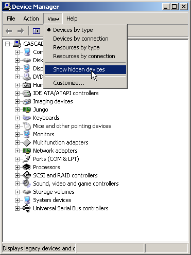Click the forward arrow toolbar icon
The width and height of the screenshot is (191, 255).
click(21, 31)
